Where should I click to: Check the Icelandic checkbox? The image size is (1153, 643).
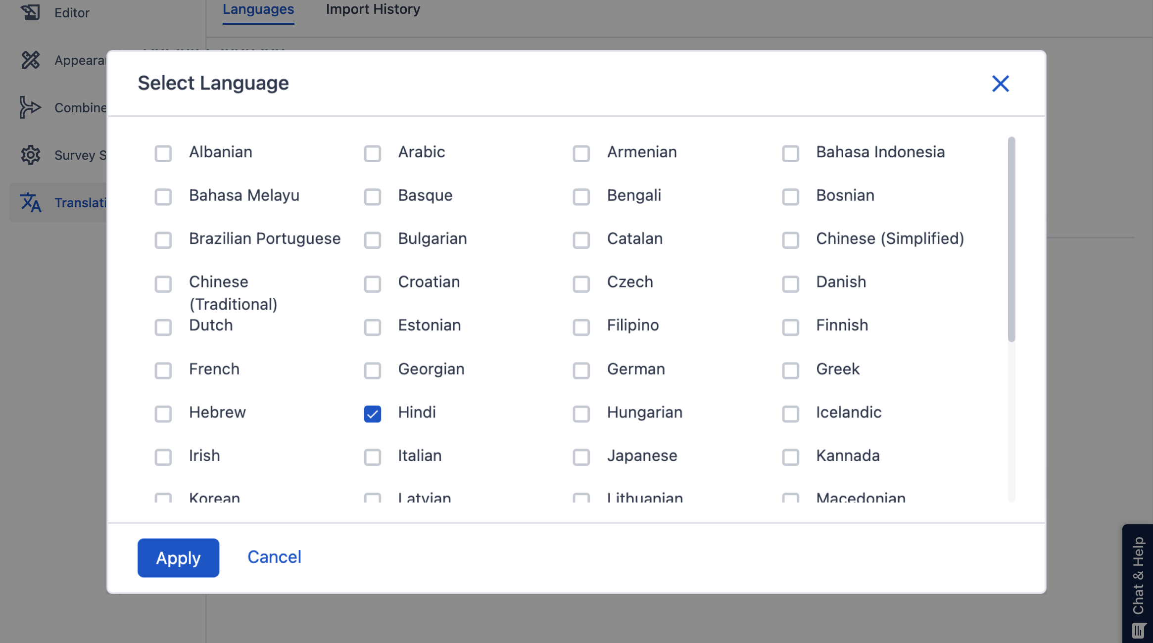coord(791,413)
